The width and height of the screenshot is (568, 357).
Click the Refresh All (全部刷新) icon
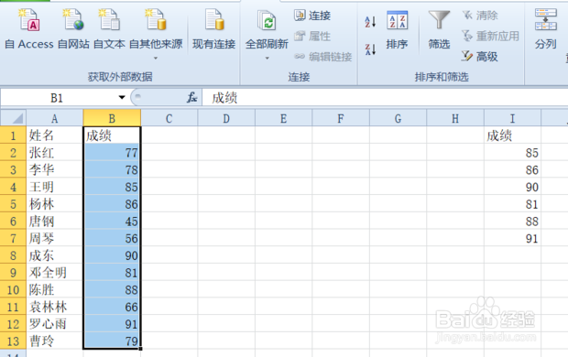click(x=267, y=20)
